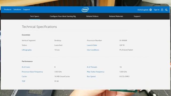Click the Cache link
This screenshot has height=96, width=171.
24,77
